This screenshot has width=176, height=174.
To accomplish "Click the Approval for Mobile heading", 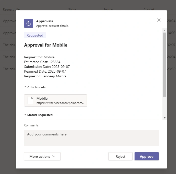I will pos(46,45).
